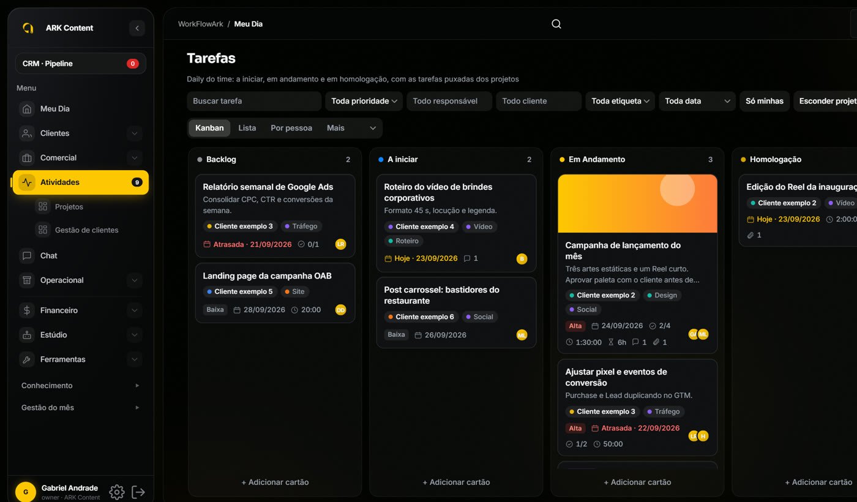Viewport: 857px width, 502px height.
Task: Click the Todo cliente filter field
Action: (539, 101)
